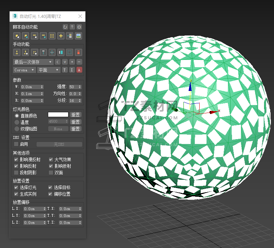Open script settings via the gear icon
This screenshot has height=248, width=274.
click(x=79, y=27)
